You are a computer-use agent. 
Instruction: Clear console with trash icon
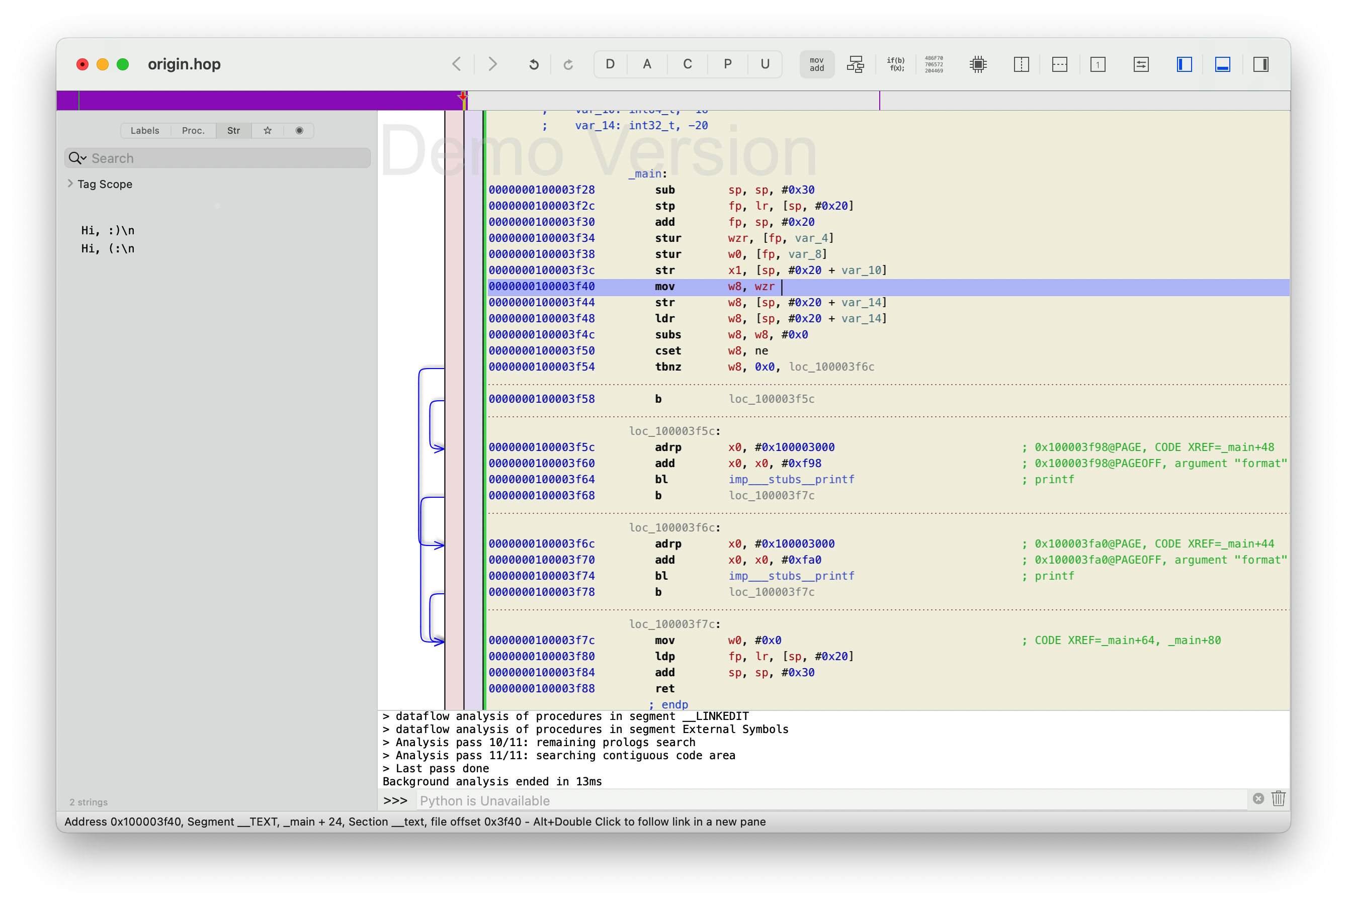(x=1278, y=799)
